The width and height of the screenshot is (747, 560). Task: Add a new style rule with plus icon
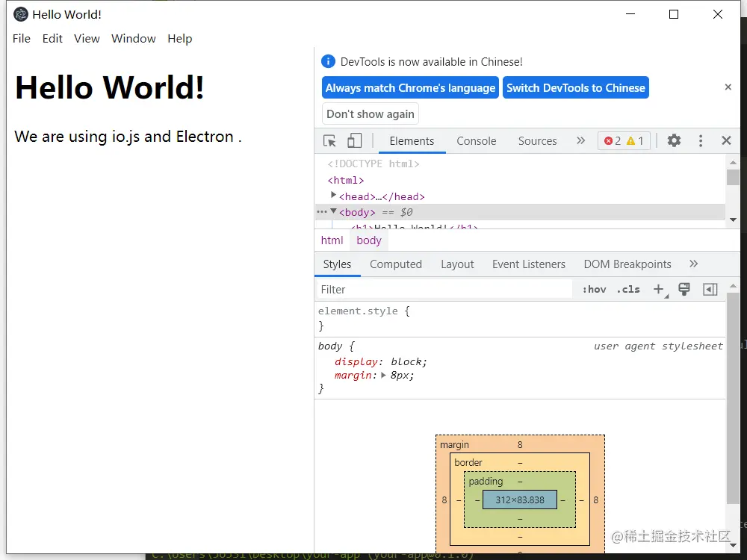(658, 289)
